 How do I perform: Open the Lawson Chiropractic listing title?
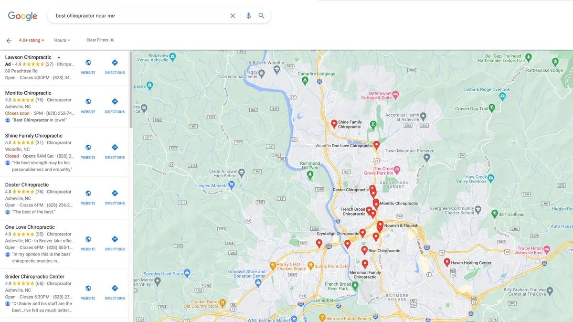coord(28,57)
